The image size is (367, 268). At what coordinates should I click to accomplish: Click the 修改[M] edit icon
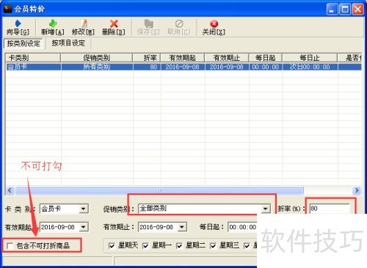coord(84,23)
